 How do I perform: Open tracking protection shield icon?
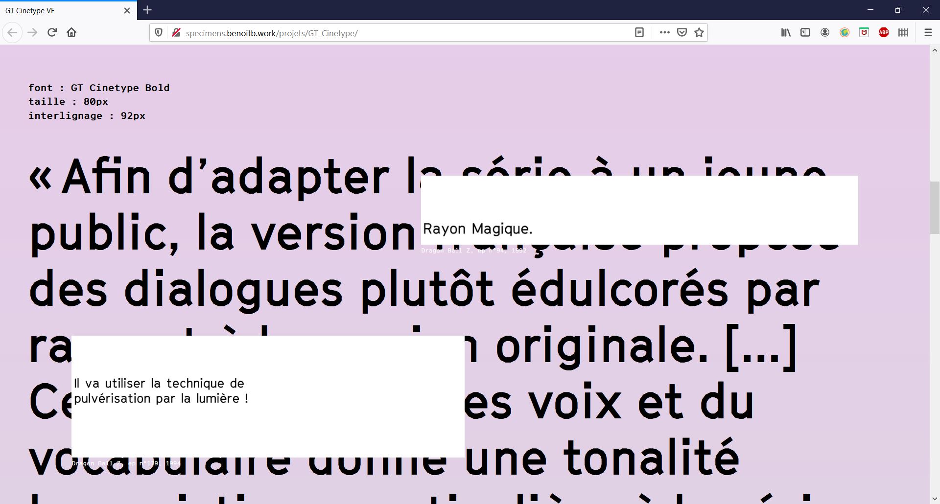[159, 33]
